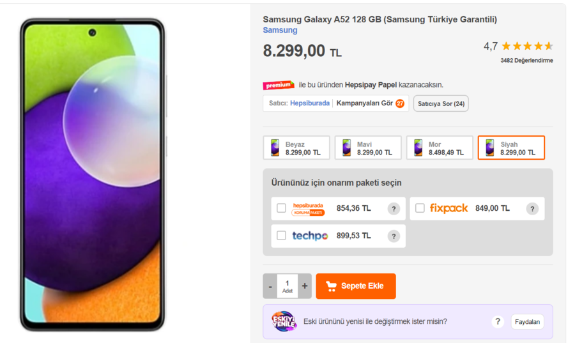Click the orange campaign count badge 27
575x343 pixels.
tap(400, 103)
